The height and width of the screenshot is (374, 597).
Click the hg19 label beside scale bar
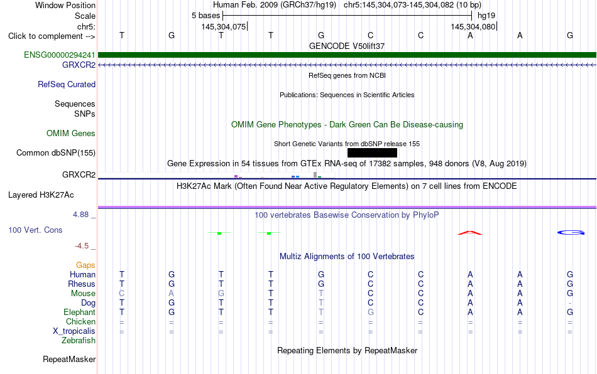pos(486,16)
